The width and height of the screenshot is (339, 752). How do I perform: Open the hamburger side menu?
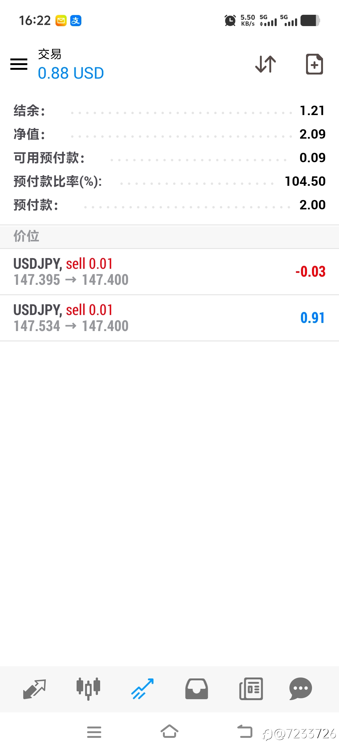[x=19, y=64]
